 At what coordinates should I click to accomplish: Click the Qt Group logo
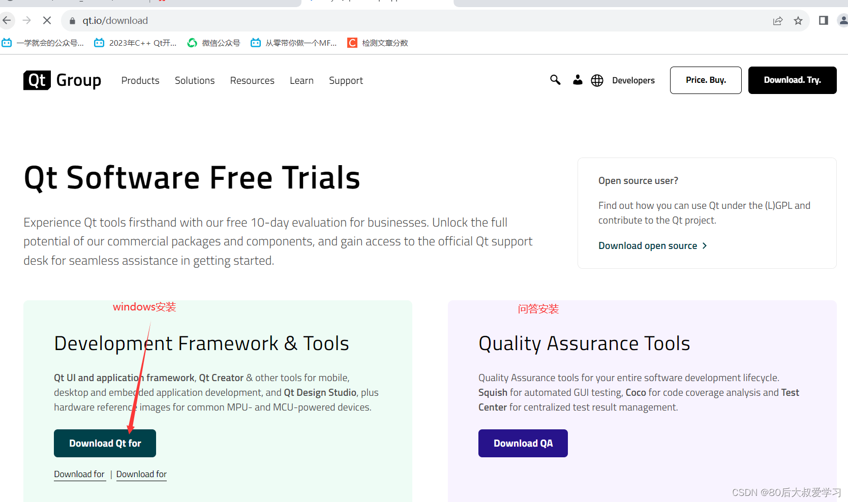click(x=62, y=80)
